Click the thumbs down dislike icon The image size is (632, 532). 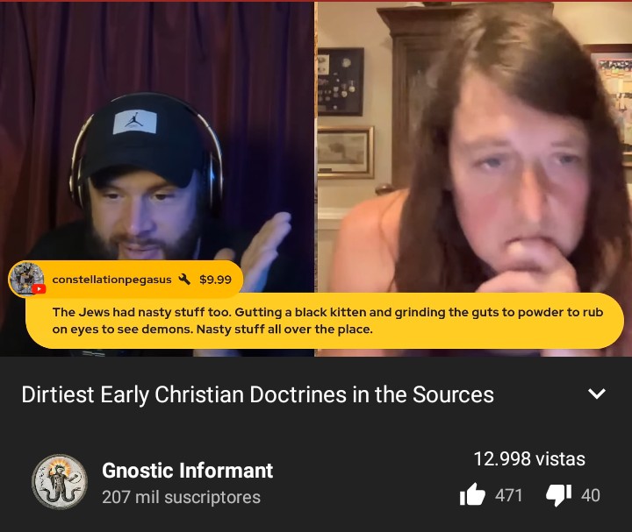tap(558, 495)
